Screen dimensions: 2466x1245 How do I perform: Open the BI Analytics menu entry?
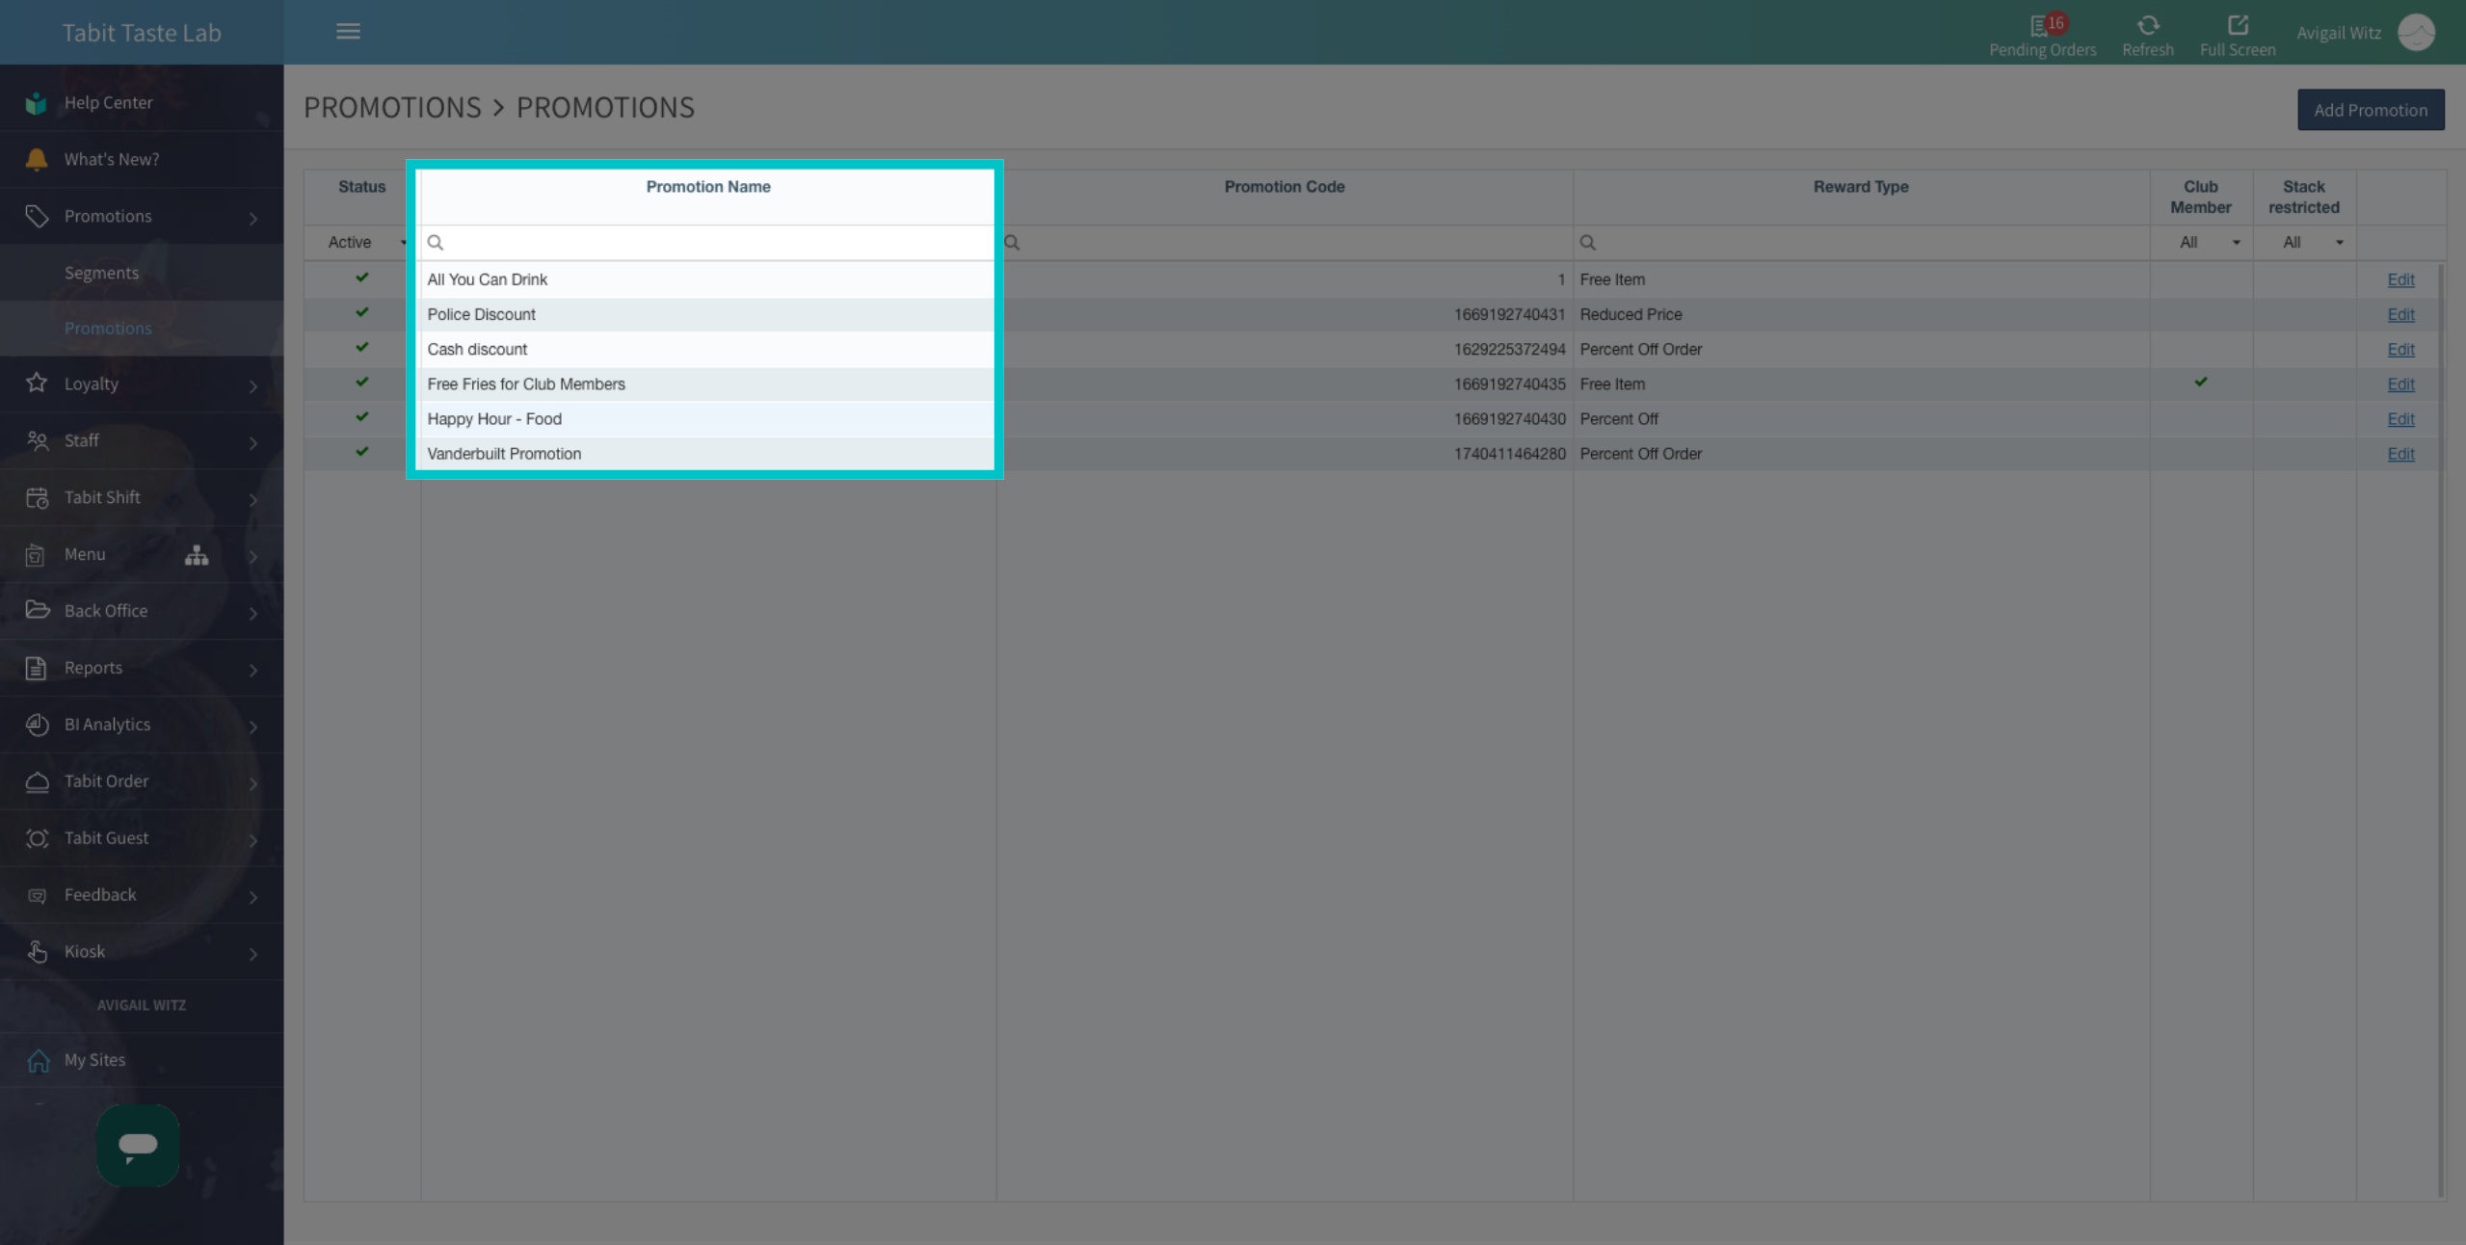point(142,725)
